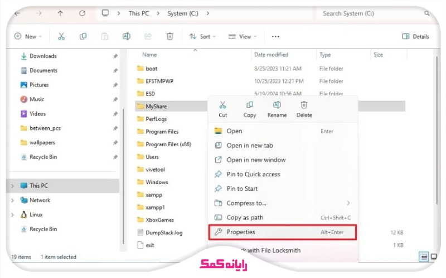Viewport: 446px width, 278px height.
Task: Click the toolbar scissors cut icon
Action: (x=61, y=36)
